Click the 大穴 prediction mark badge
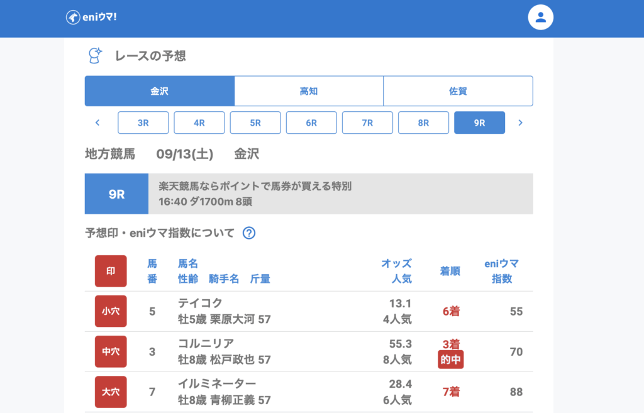This screenshot has width=644, height=413. [111, 392]
